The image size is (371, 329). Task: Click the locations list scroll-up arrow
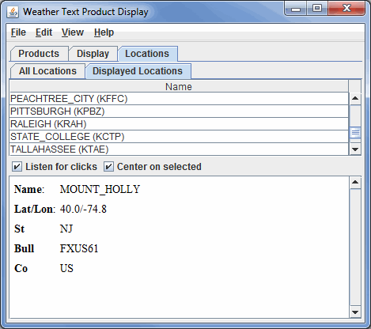coord(355,98)
